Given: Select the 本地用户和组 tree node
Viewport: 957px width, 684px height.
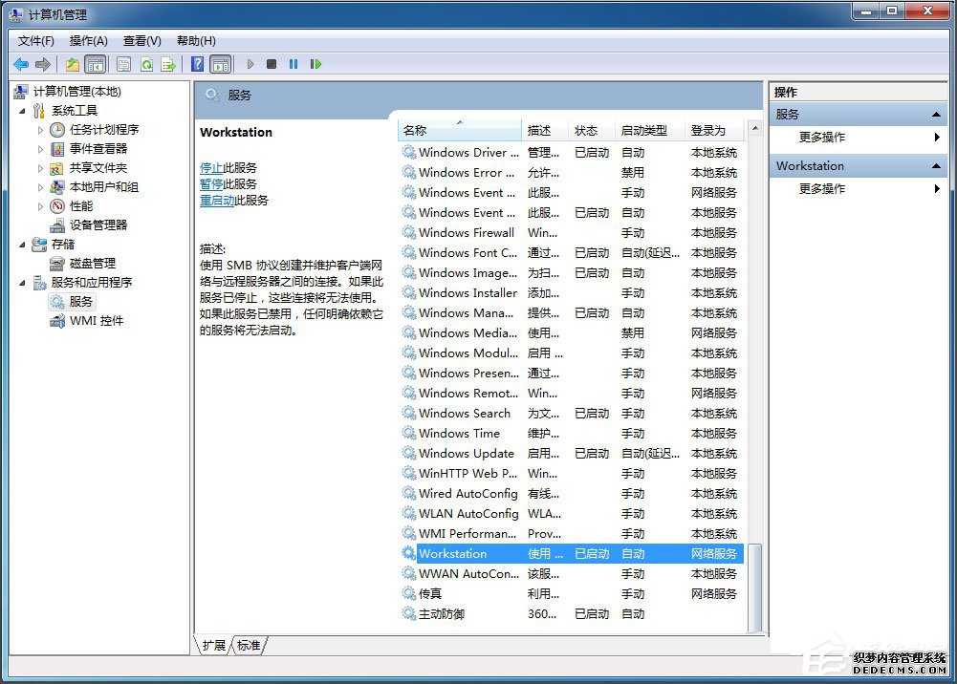Looking at the screenshot, I should tap(104, 186).
